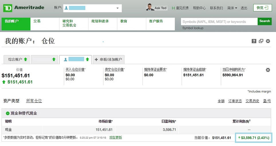Collapse the 现金和替代现金 section
The height and width of the screenshot is (146, 276).
point(8,113)
